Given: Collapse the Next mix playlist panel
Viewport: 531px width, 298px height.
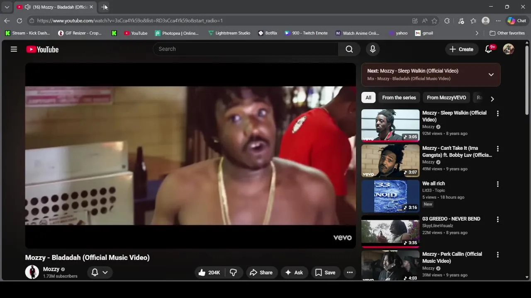Looking at the screenshot, I should pyautogui.click(x=491, y=74).
